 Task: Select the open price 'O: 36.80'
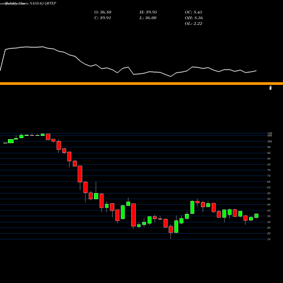tap(103, 12)
